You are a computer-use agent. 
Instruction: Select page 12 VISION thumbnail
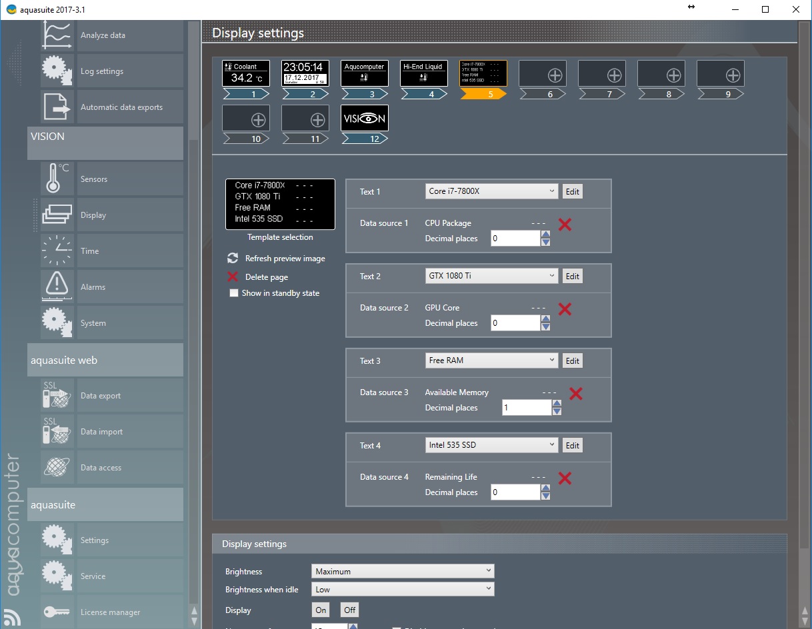(364, 118)
